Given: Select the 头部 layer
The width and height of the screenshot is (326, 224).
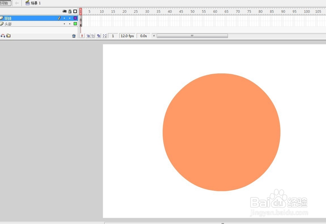Looking at the screenshot, I should click(39, 24).
